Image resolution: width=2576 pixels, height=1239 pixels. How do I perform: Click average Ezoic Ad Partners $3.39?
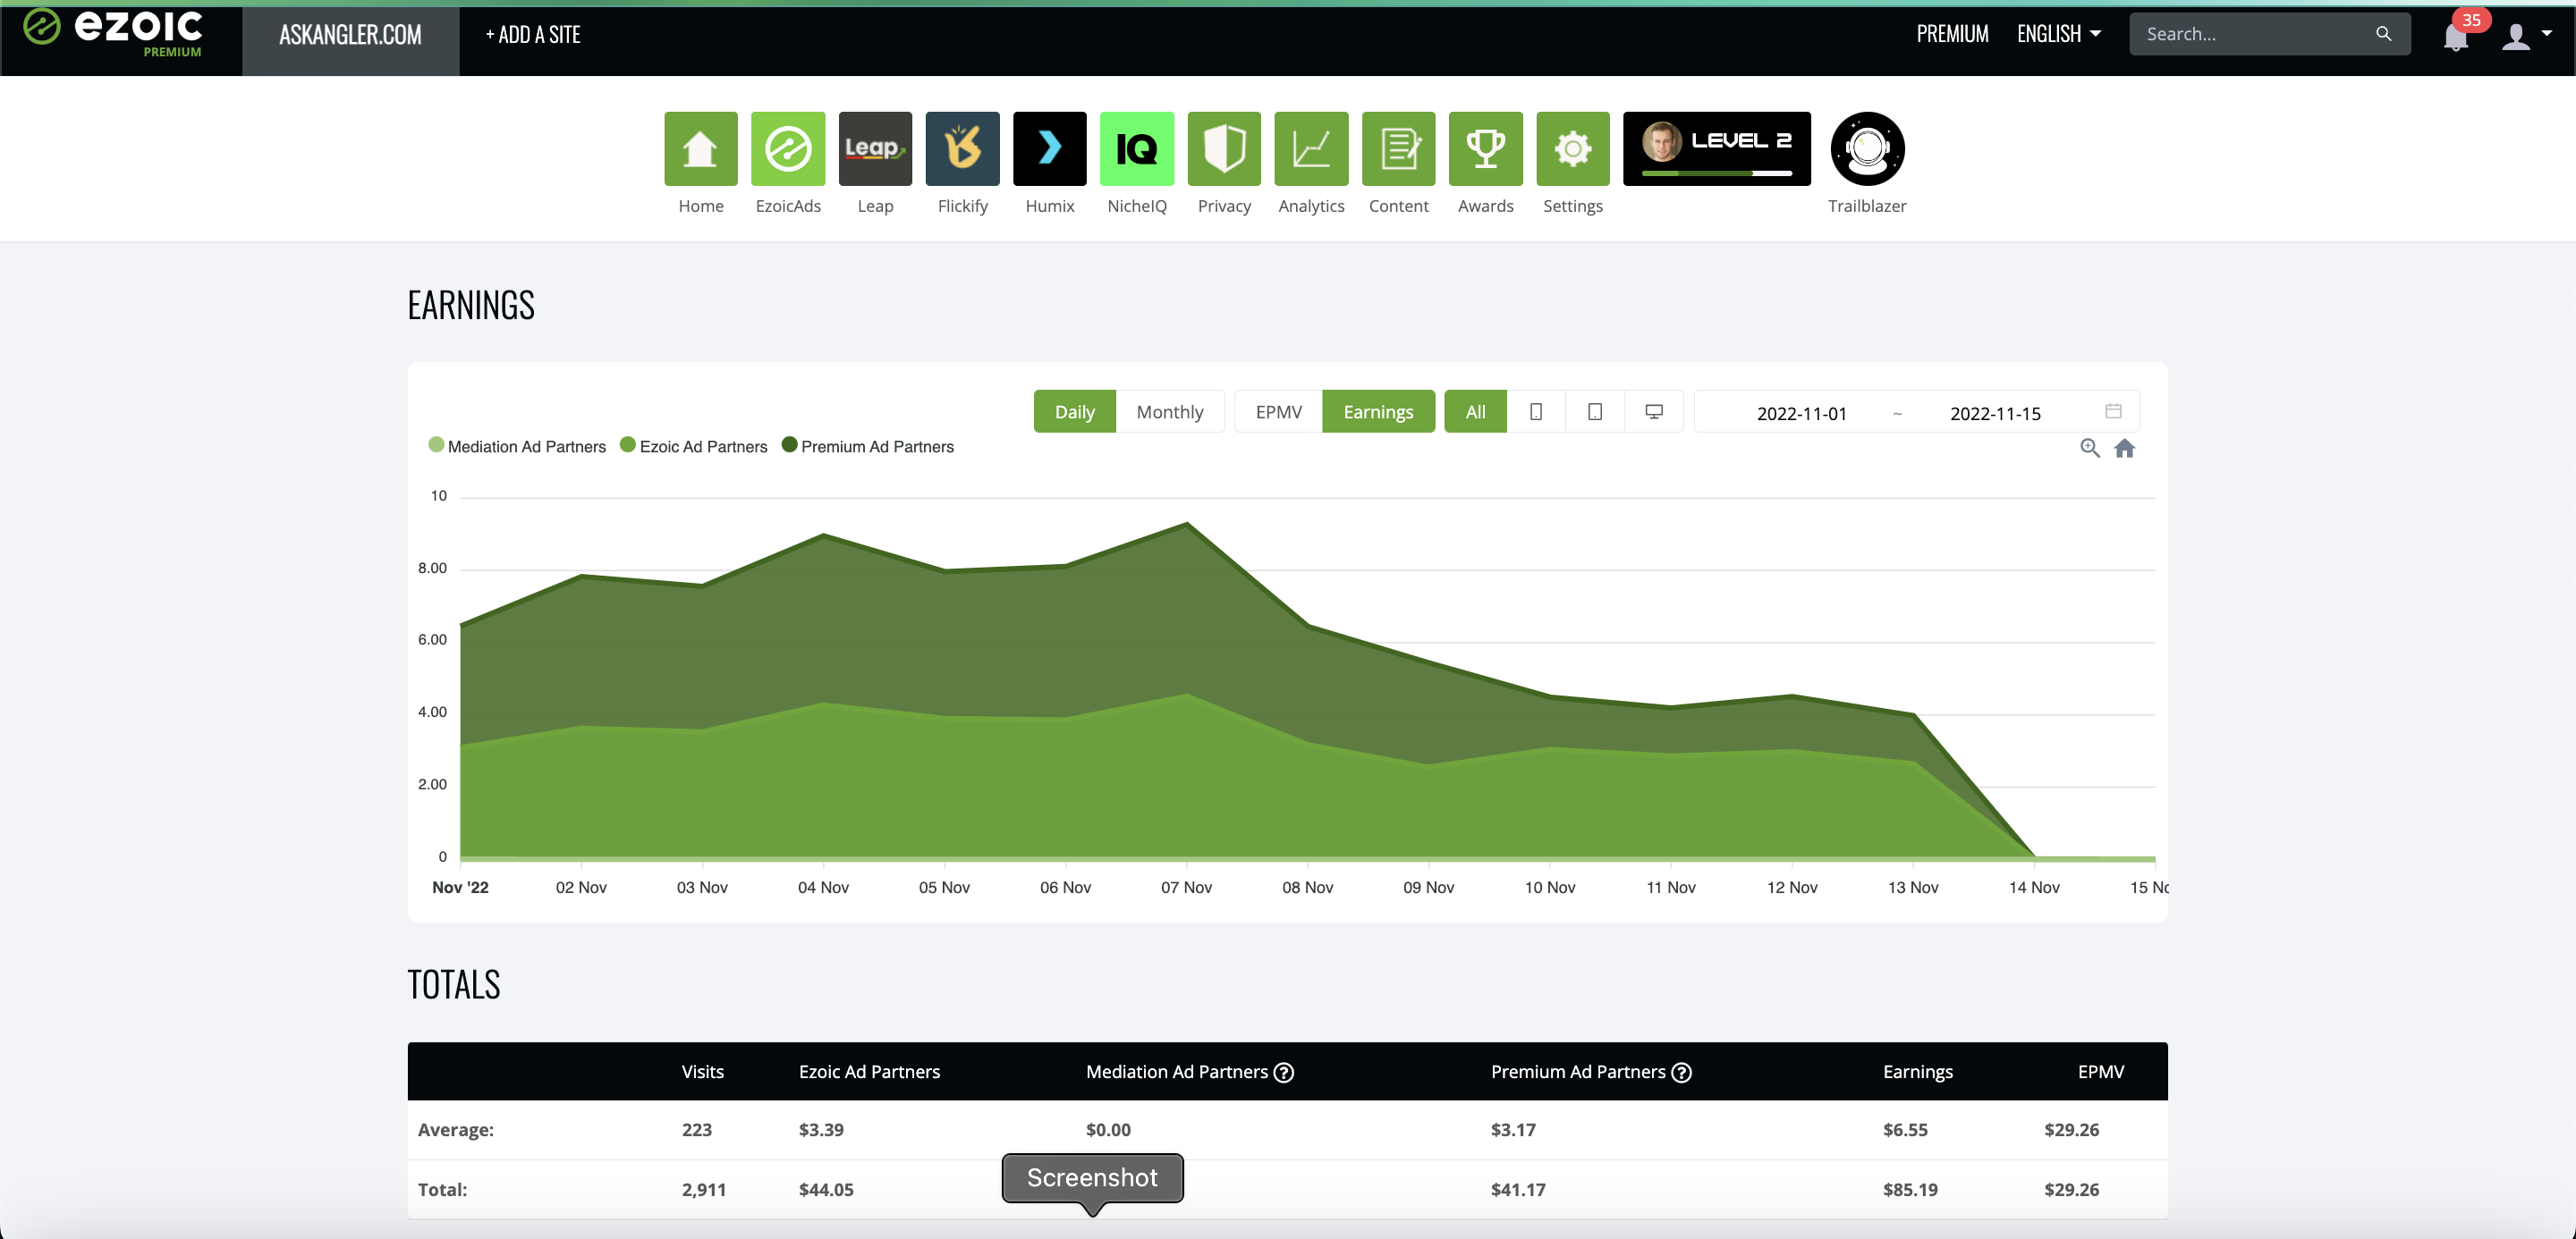coord(821,1129)
